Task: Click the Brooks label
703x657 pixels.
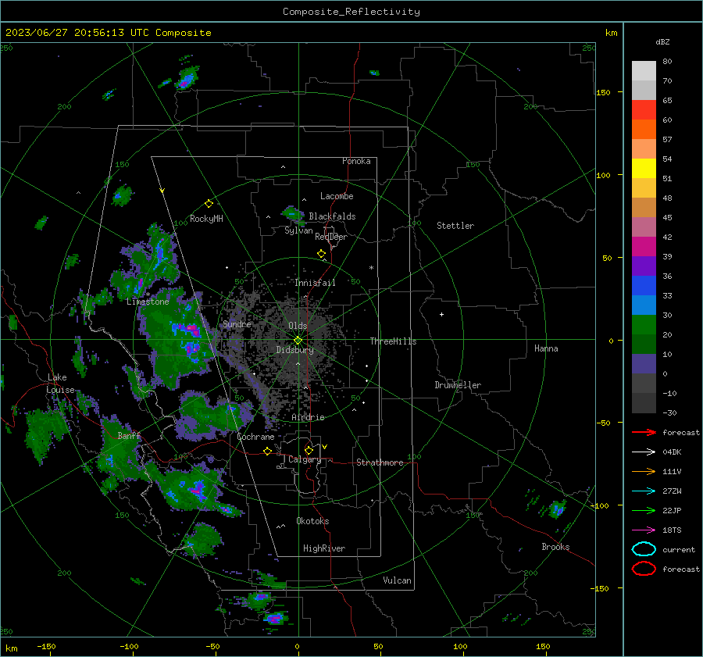Action: 555,547
